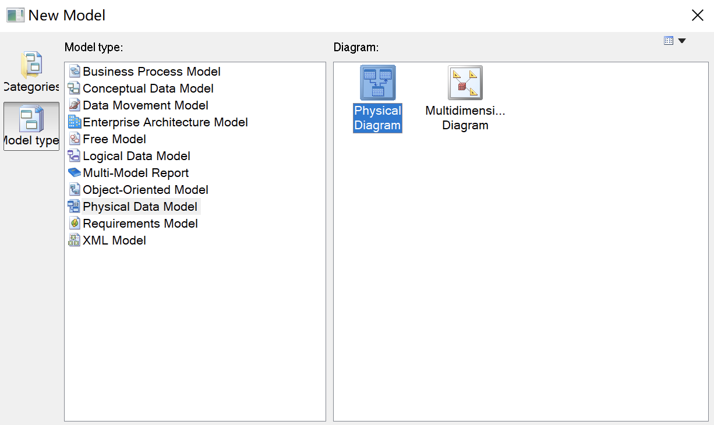Select Requirements Model list entry text

coord(140,224)
